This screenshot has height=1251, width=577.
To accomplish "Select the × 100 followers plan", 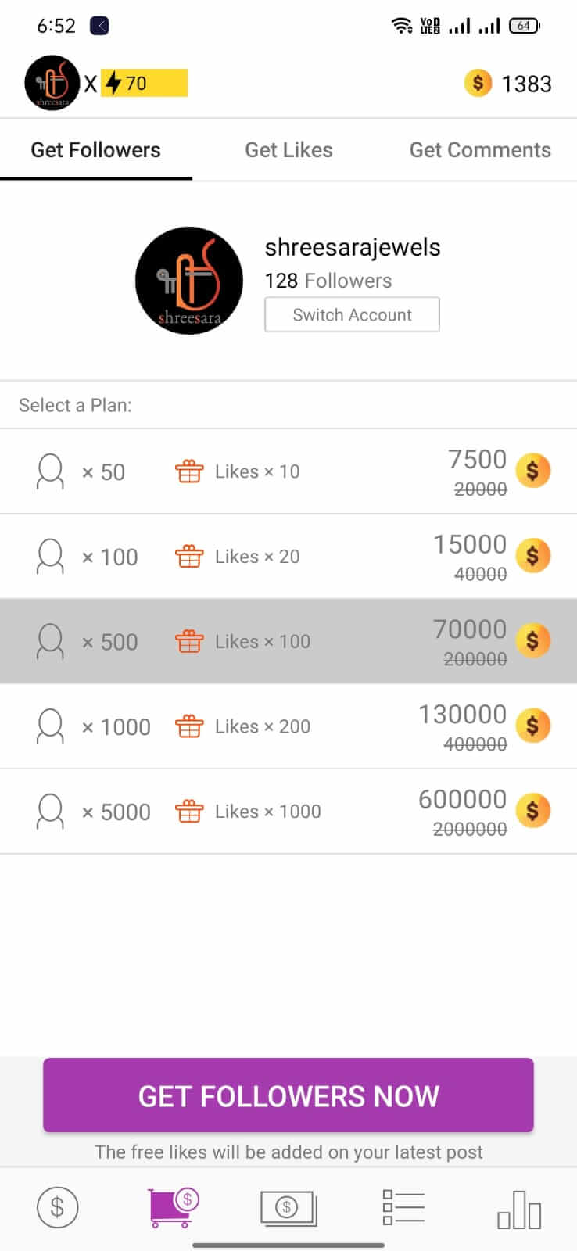I will pos(288,557).
